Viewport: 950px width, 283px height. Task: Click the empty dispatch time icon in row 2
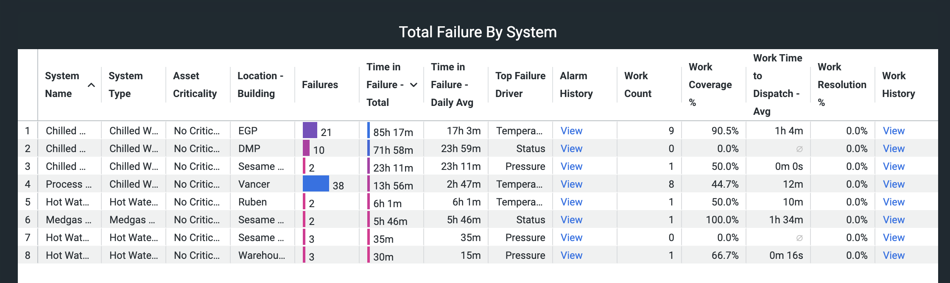coord(799,149)
